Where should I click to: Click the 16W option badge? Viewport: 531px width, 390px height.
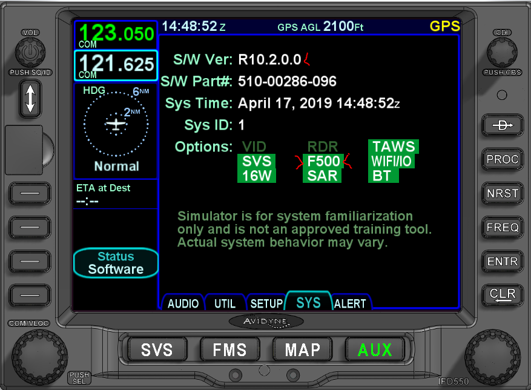[x=257, y=176]
